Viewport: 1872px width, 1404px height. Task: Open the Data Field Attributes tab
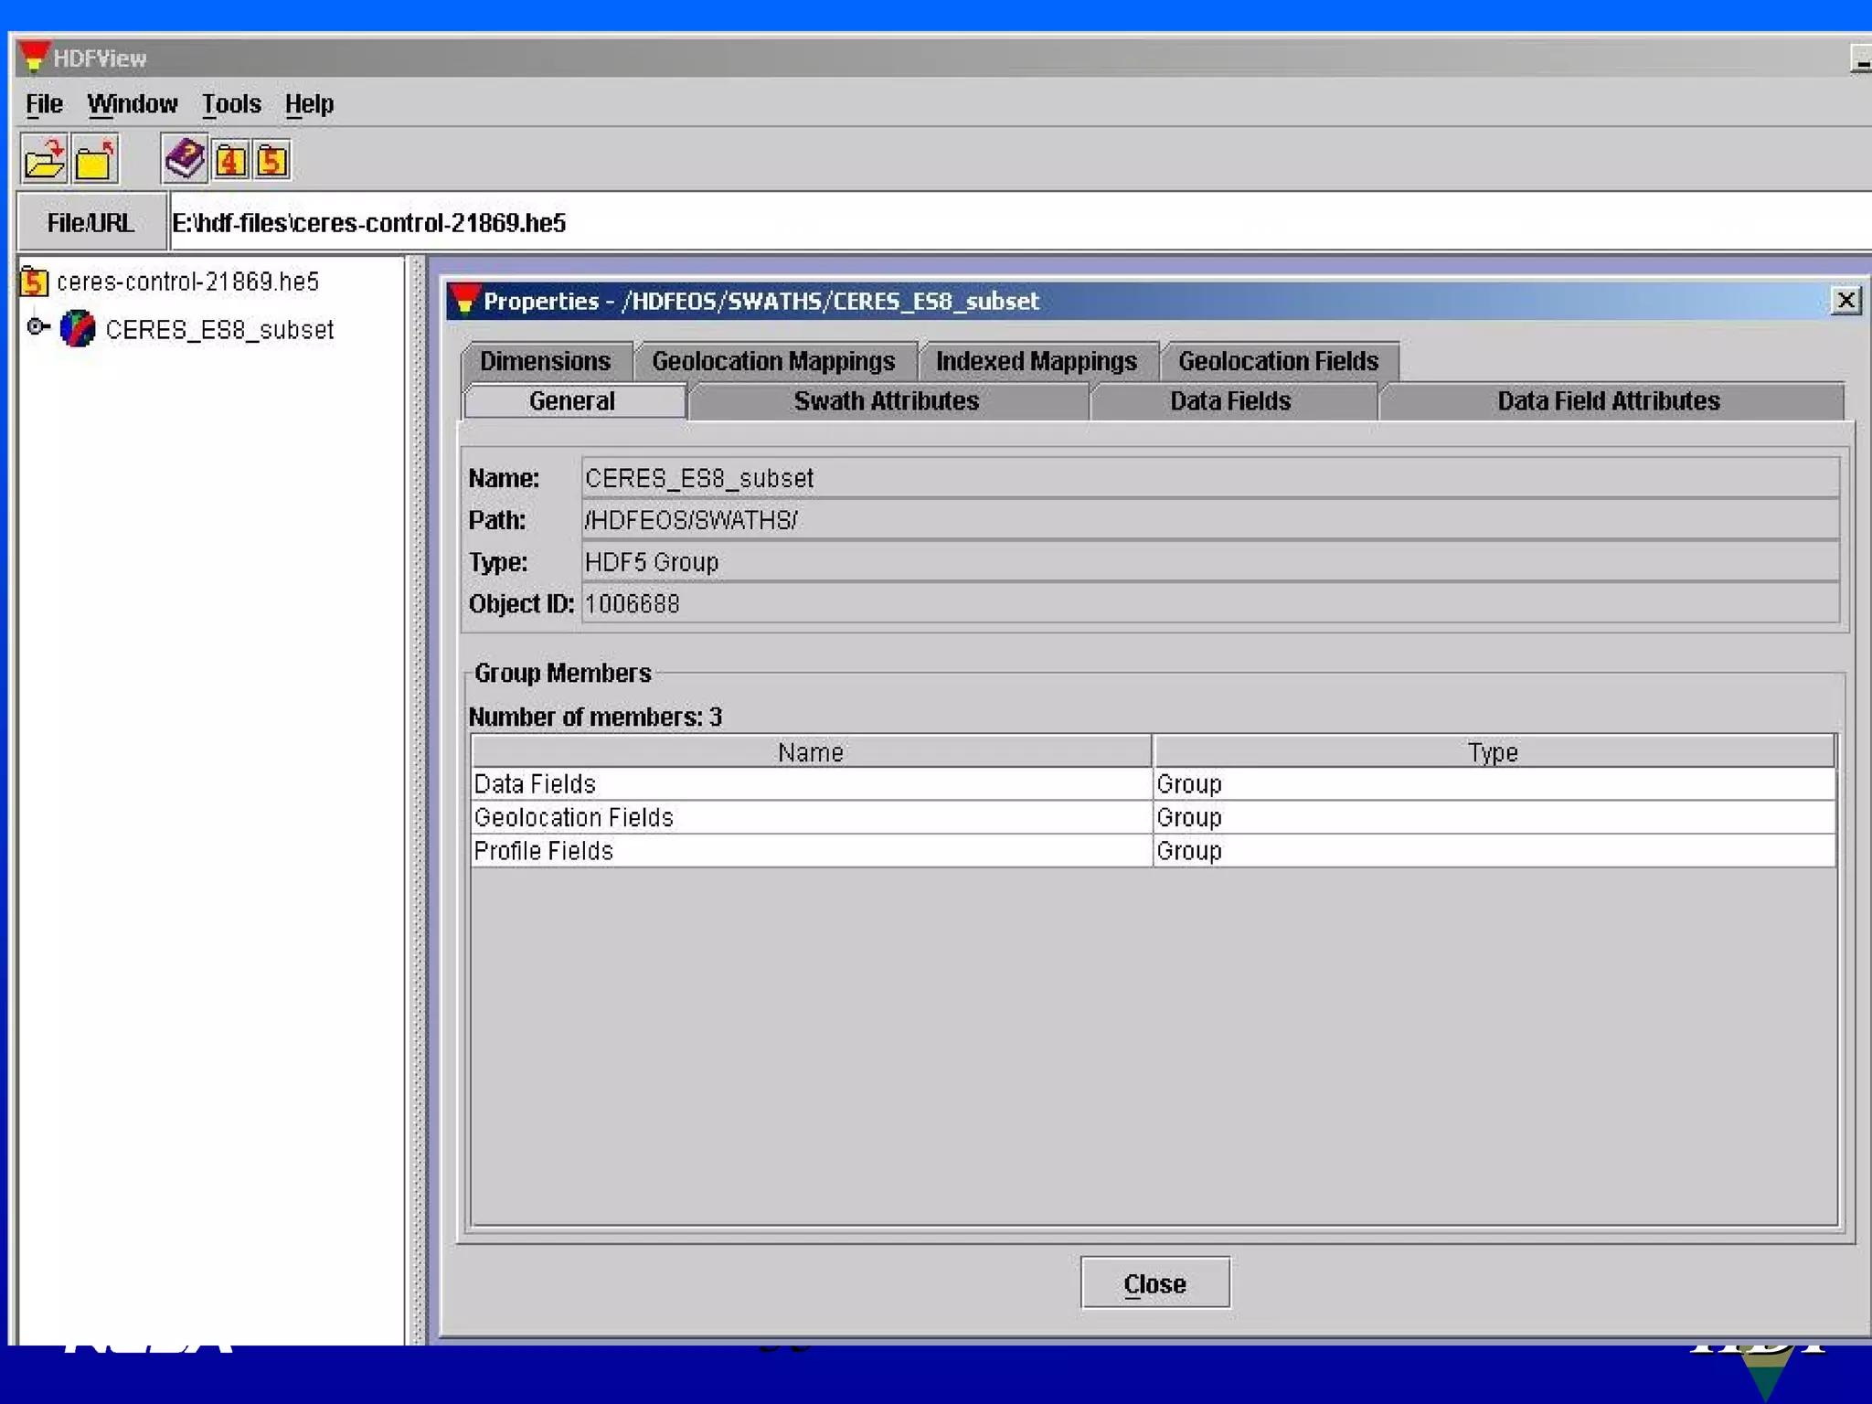tap(1608, 401)
